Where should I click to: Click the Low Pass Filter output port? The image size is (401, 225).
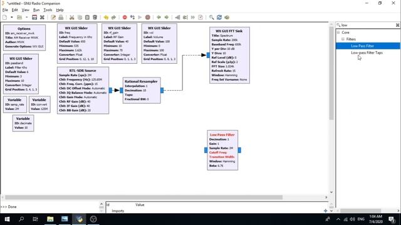[239, 150]
